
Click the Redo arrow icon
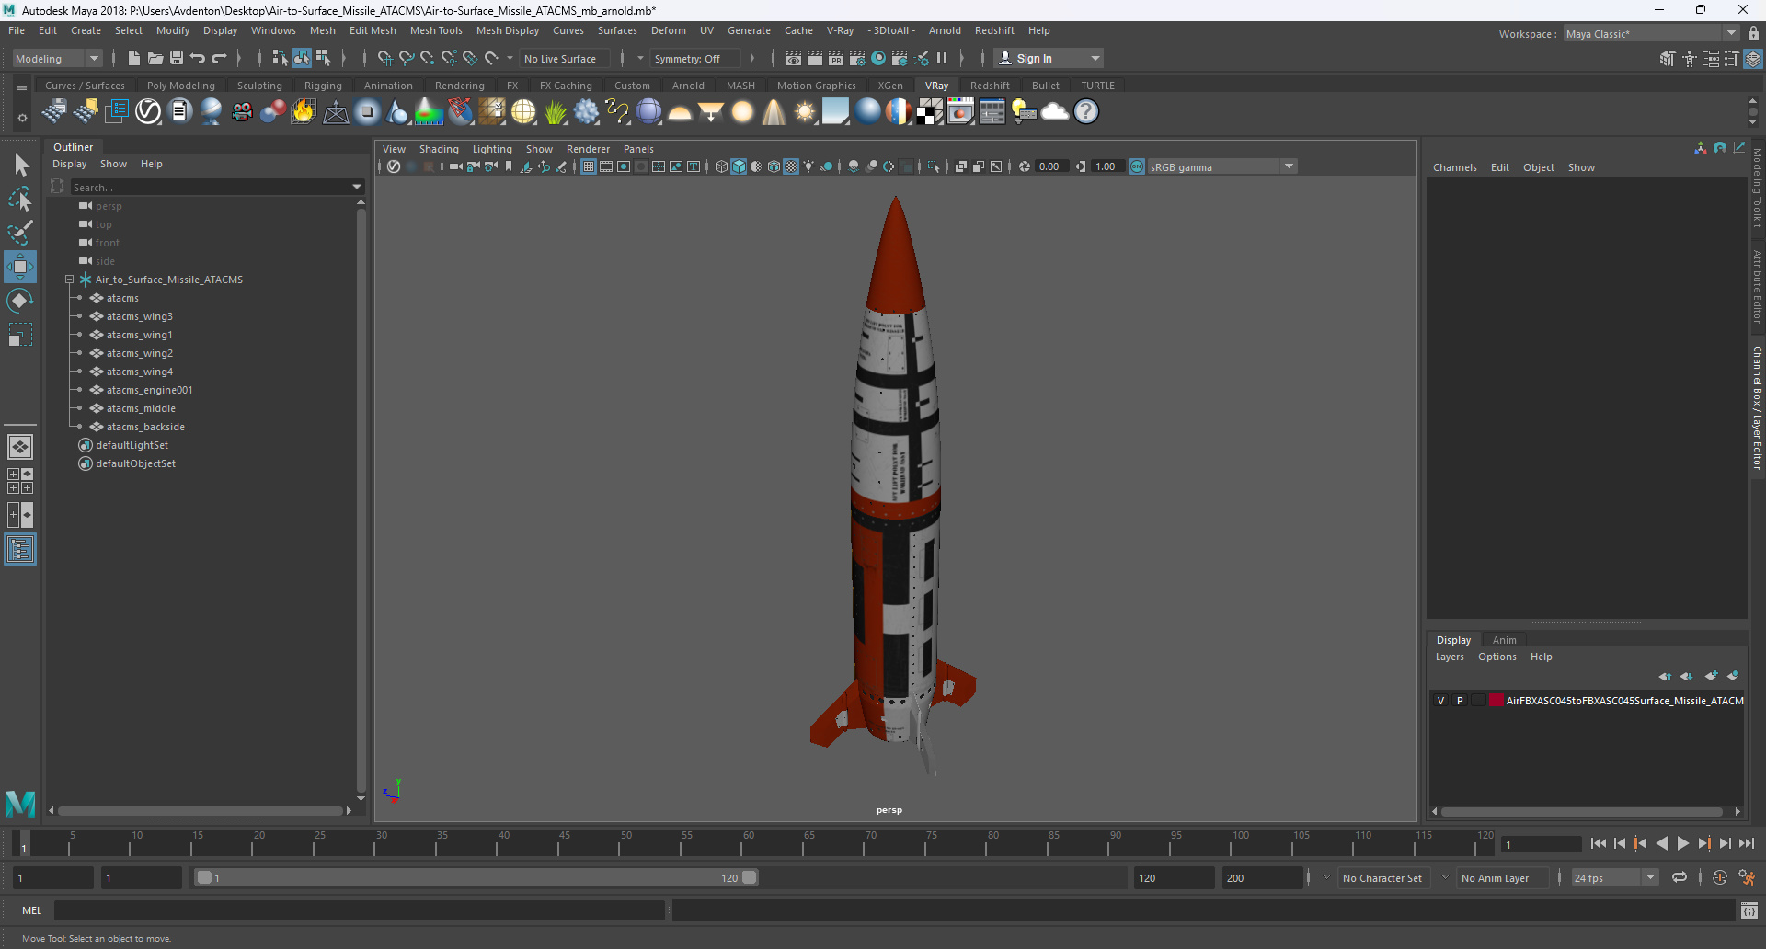click(219, 58)
